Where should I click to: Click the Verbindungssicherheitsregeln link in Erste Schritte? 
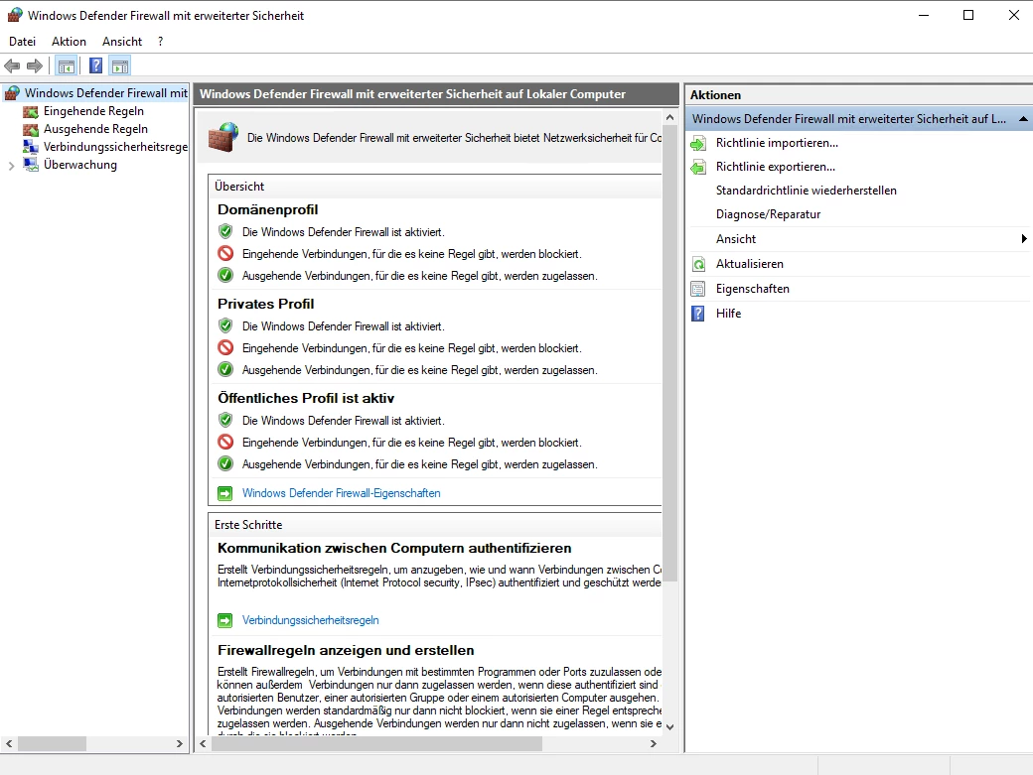pos(310,620)
